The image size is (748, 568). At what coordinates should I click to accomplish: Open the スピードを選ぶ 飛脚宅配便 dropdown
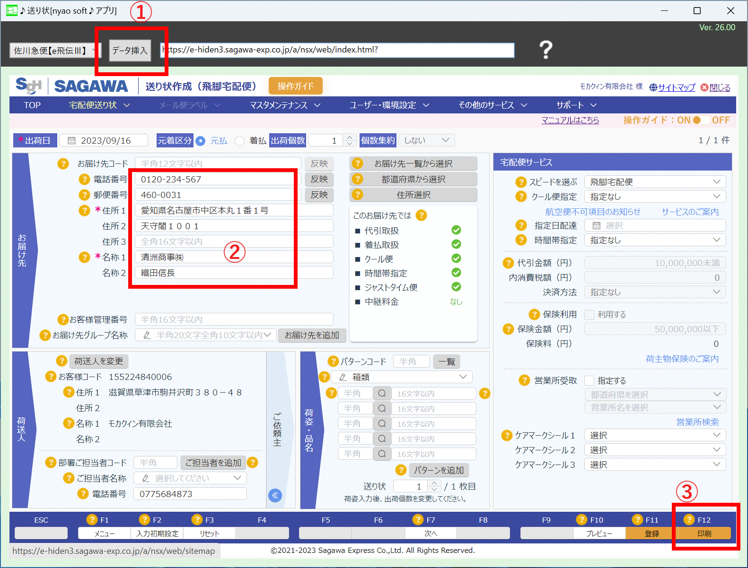click(655, 182)
